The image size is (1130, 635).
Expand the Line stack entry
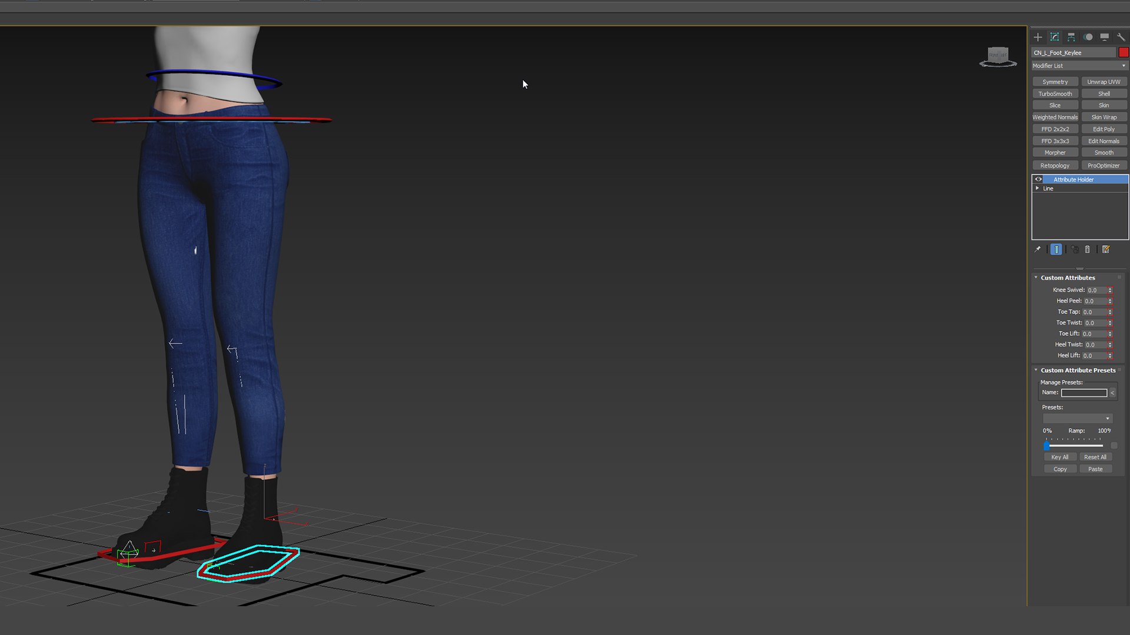[1038, 188]
